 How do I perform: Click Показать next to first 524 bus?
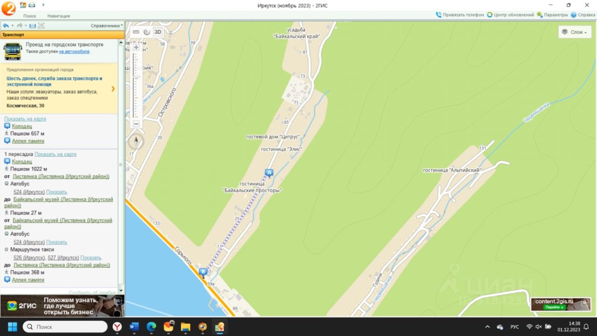56,192
